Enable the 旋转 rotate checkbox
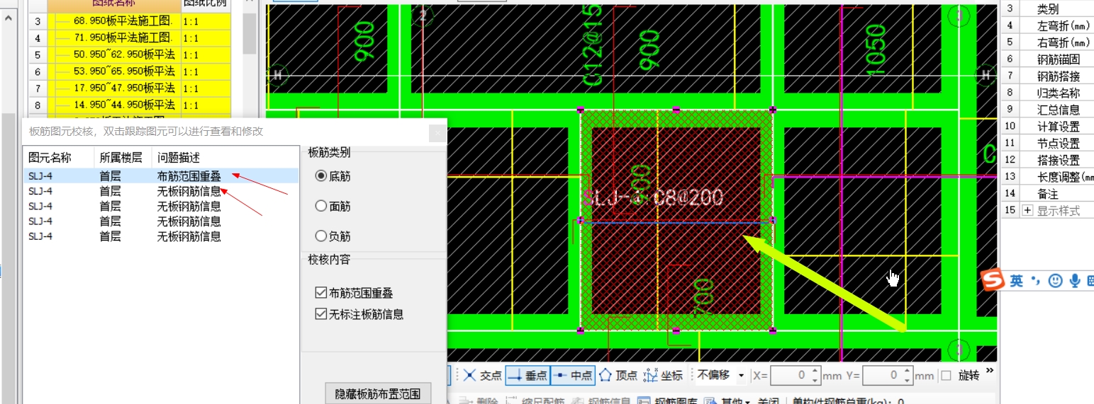Screen dimensions: 1094x404 (945, 376)
